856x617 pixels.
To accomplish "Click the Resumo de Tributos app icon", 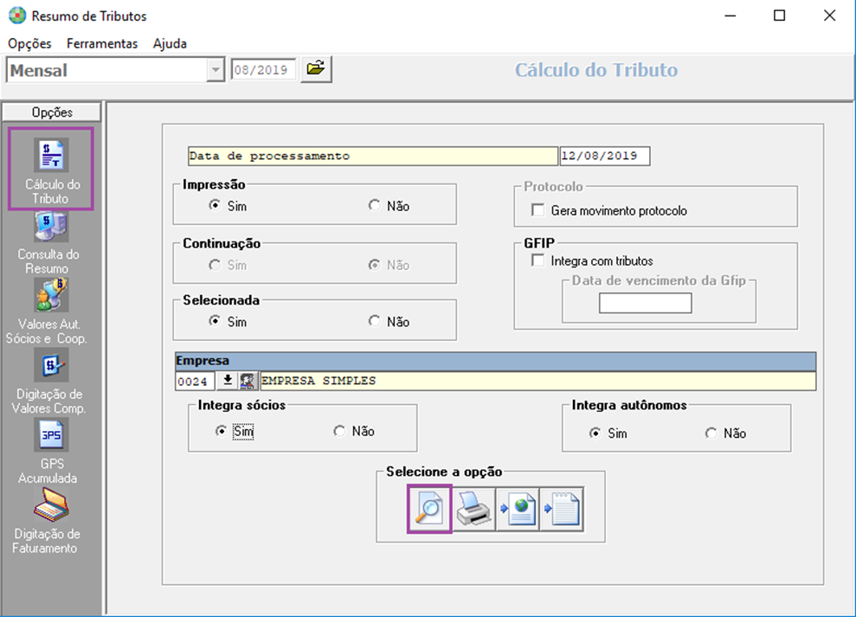I will click(x=17, y=16).
